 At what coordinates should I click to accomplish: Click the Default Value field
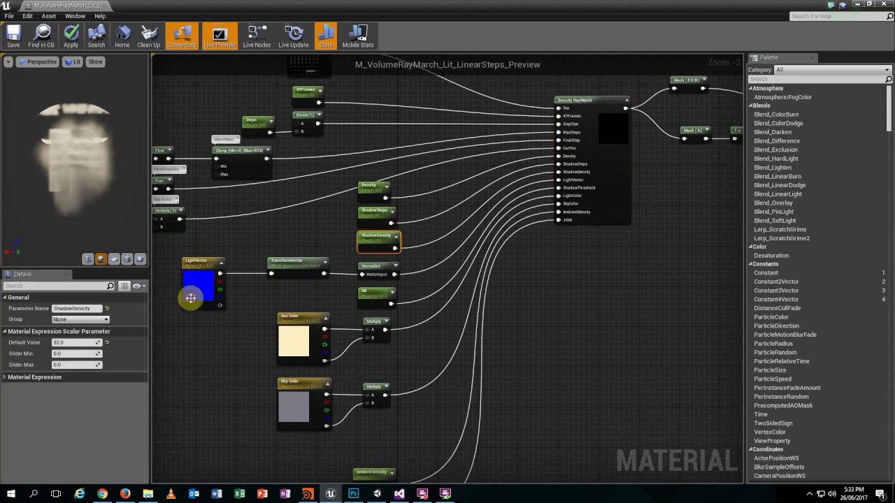pos(76,342)
